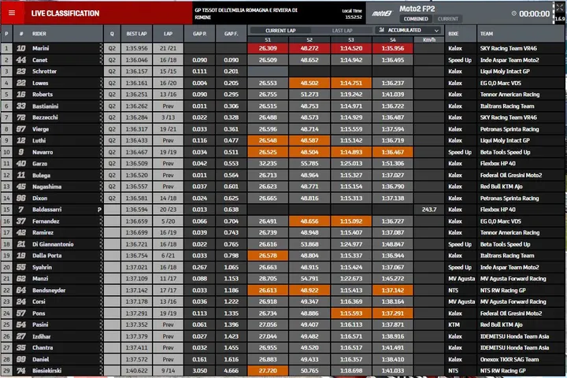Viewport: 567px width, 378px height.
Task: Click Fernandez rider number 37
Action: (x=21, y=221)
